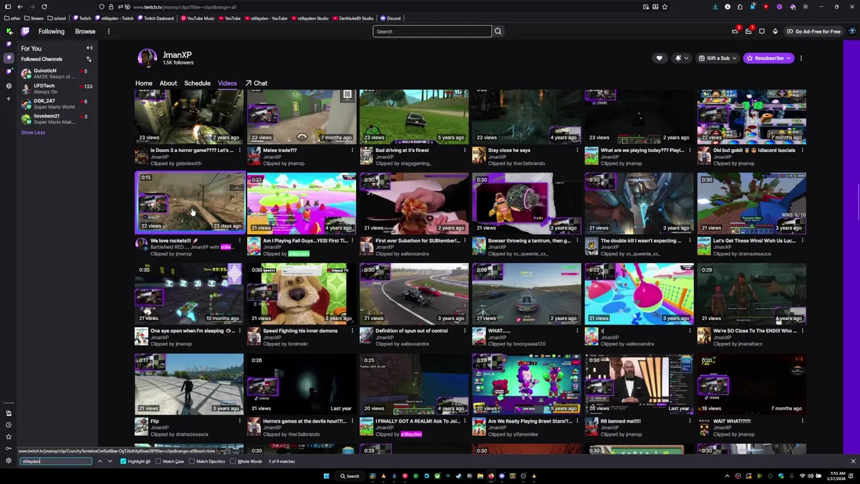The height and width of the screenshot is (484, 860).
Task: Show hidden system tray icons
Action: click(726, 476)
